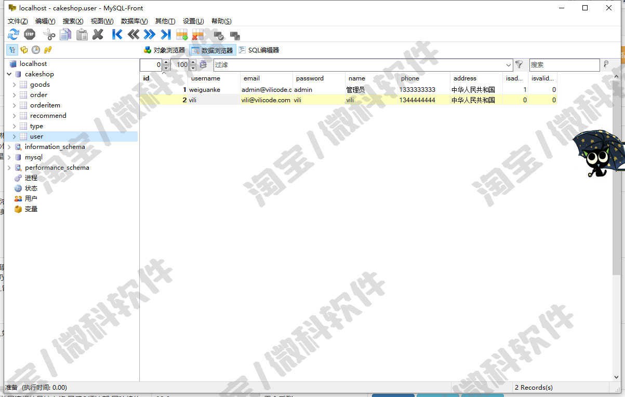The image size is (625, 397).
Task: Open the 搜索 menu
Action: coord(73,21)
